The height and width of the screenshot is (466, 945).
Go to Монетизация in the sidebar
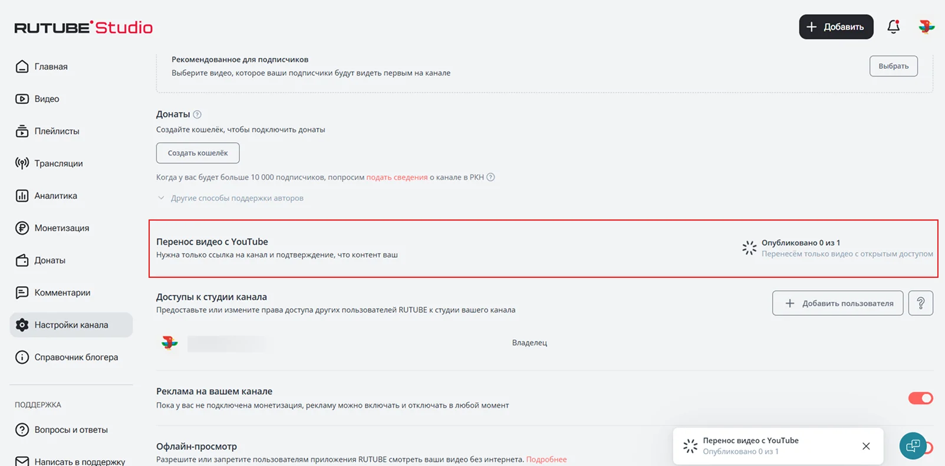[61, 228]
